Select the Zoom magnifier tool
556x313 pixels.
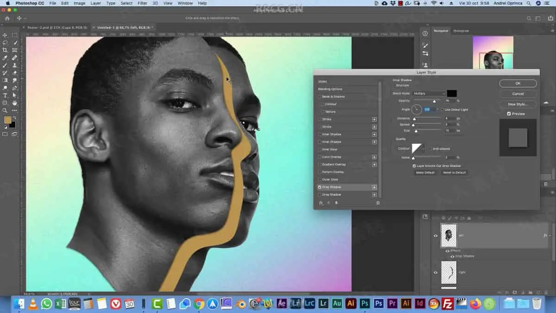(x=5, y=110)
